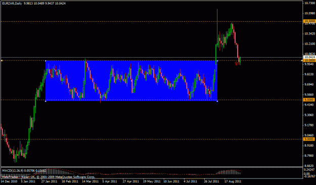Image resolution: width=316 pixels, height=185 pixels.
Task: Click the 5 Apr 2011 date label
Action: (x=110, y=181)
